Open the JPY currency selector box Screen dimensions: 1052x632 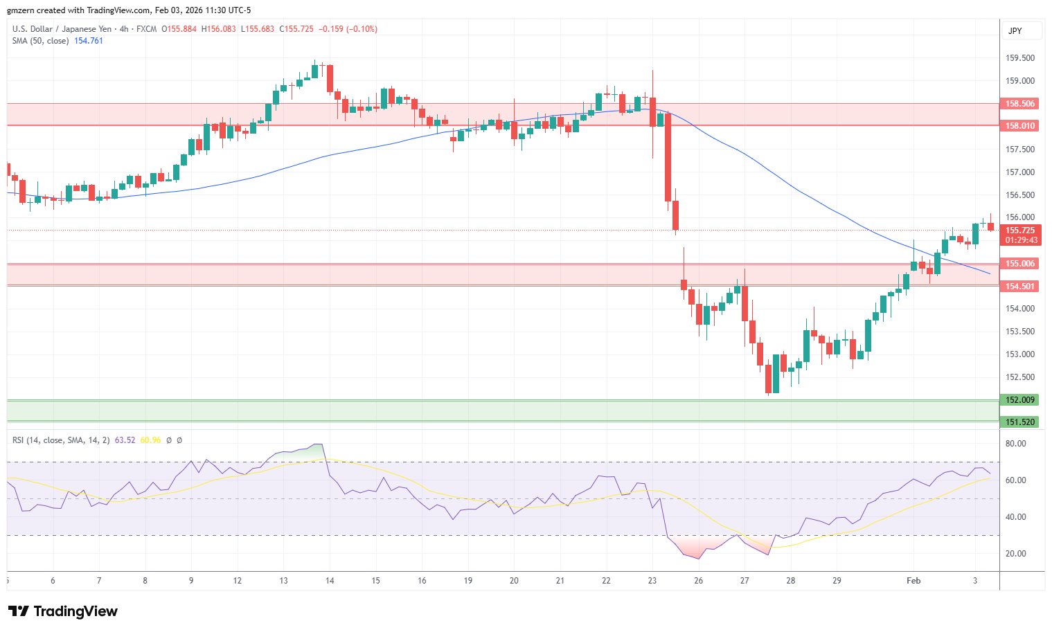click(x=1022, y=31)
